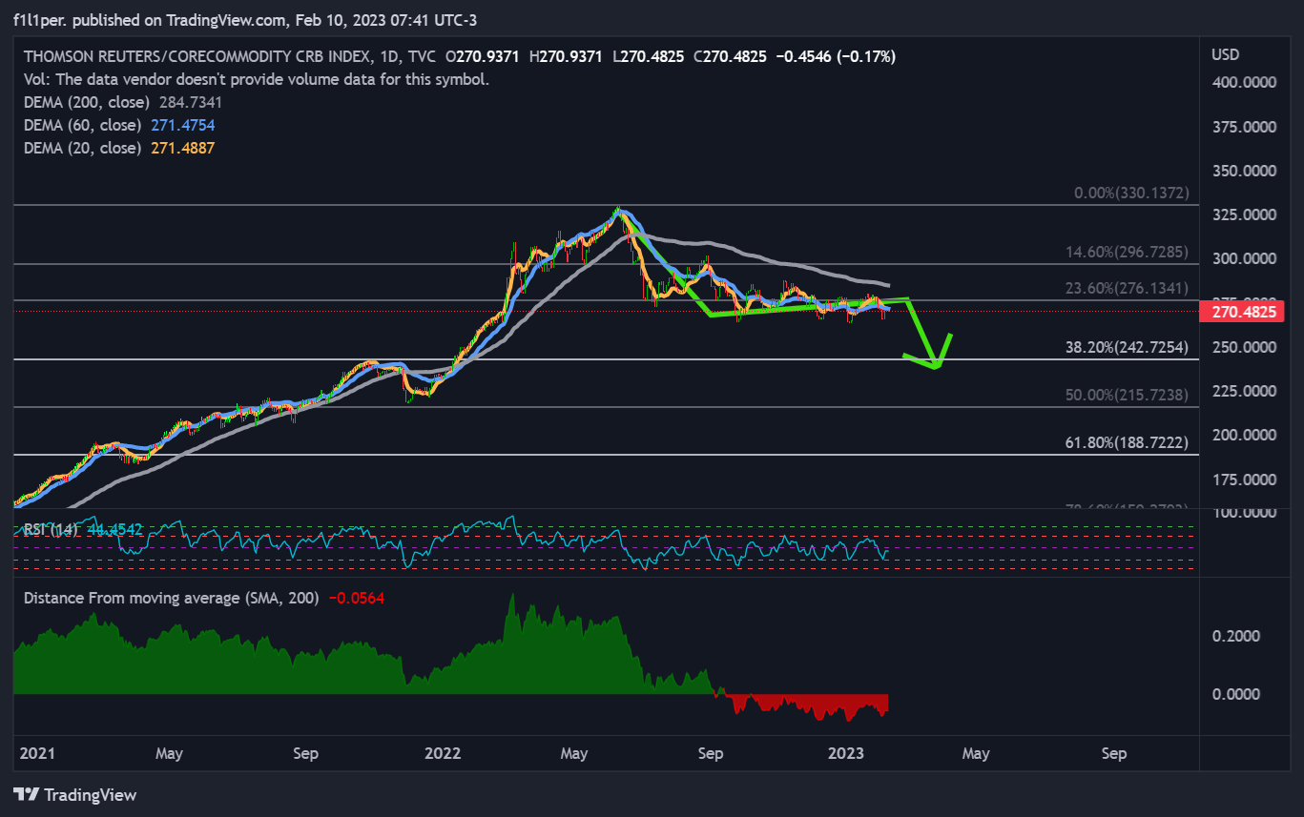The width and height of the screenshot is (1304, 817).
Task: Select the DEMA (60, close) legend
Action: coord(82,125)
